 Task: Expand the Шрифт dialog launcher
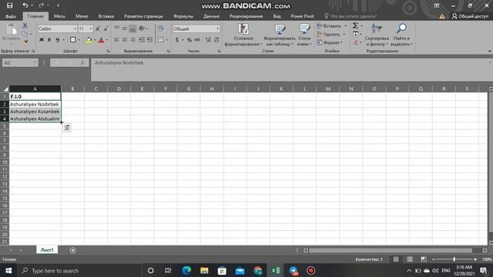pyautogui.click(x=108, y=51)
